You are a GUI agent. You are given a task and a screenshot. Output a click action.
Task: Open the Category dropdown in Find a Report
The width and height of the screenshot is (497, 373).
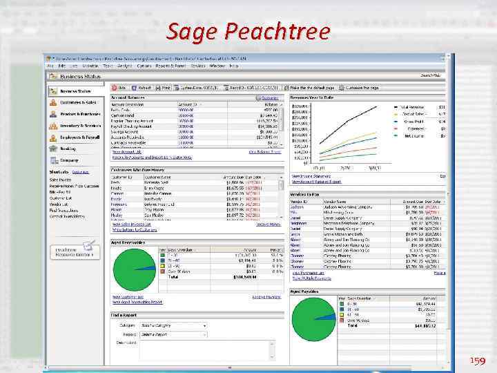coord(174,326)
